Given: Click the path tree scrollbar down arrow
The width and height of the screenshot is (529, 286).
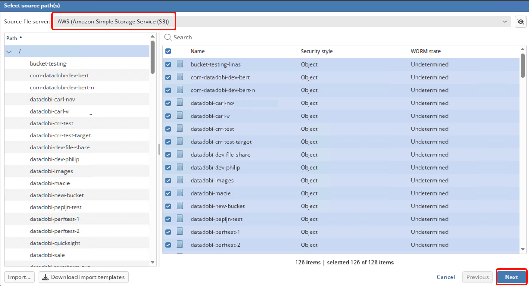Looking at the screenshot, I should [x=153, y=262].
